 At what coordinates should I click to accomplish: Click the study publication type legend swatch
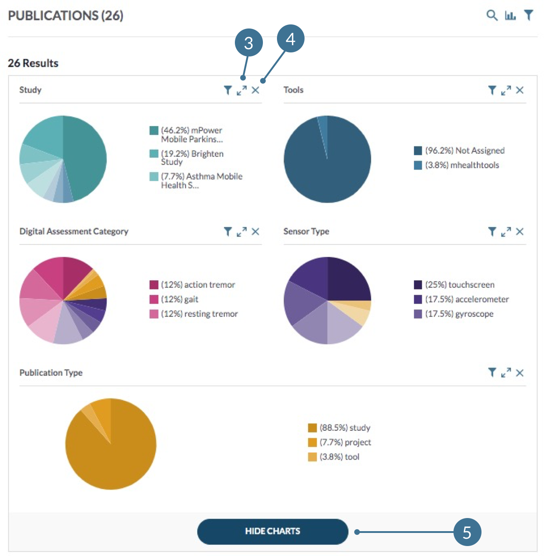312,428
